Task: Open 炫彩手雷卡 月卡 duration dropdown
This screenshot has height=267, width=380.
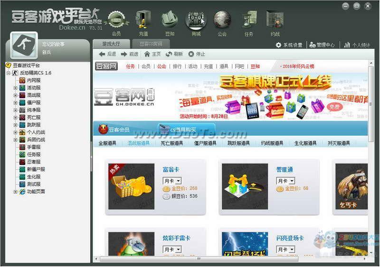Action: 172,249
